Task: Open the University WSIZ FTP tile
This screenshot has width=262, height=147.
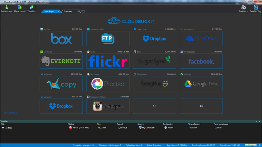Action: coord(108,39)
